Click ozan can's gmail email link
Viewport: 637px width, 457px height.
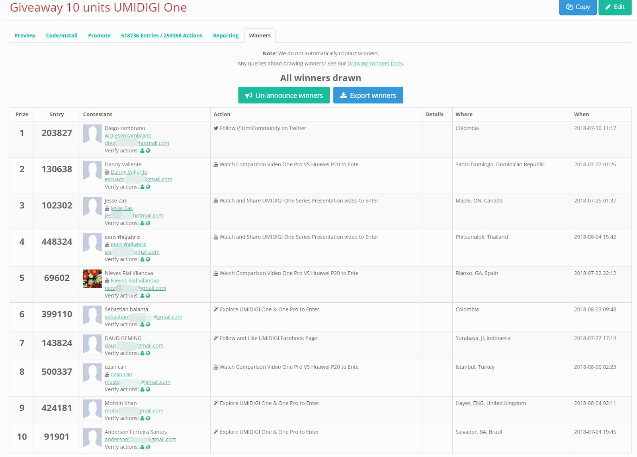137,382
